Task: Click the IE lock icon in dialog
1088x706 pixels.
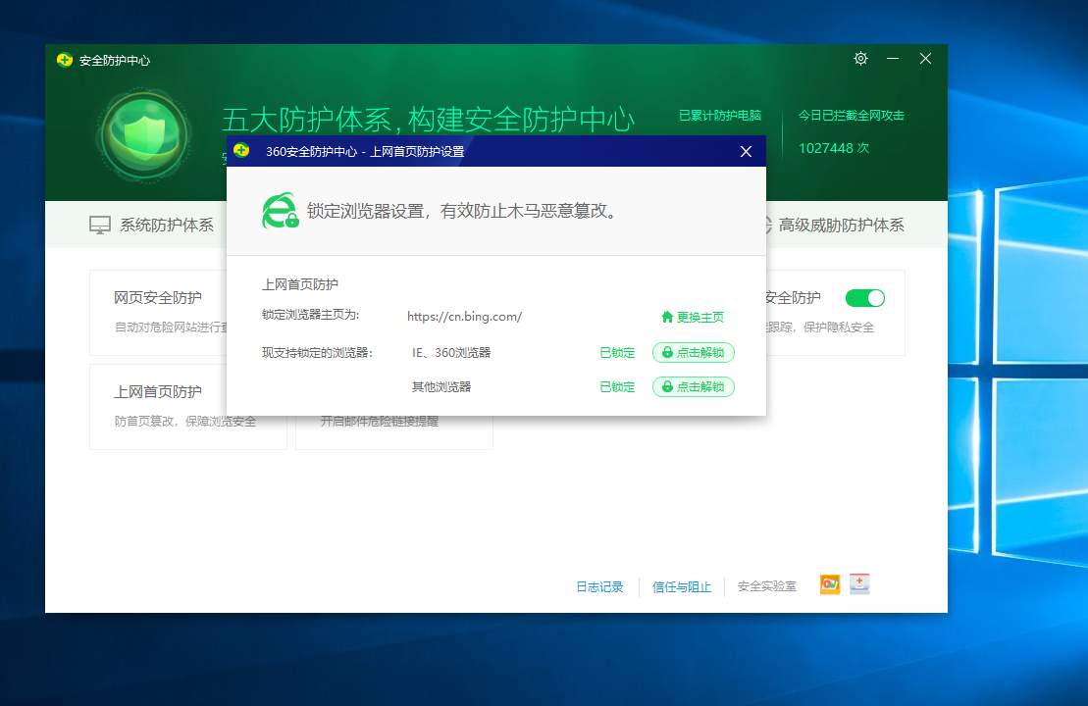Action: tap(280, 210)
